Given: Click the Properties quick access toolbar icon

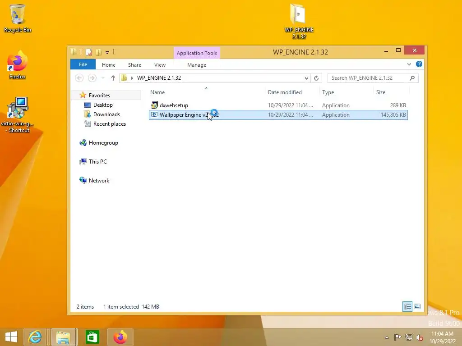Looking at the screenshot, I should (x=89, y=52).
